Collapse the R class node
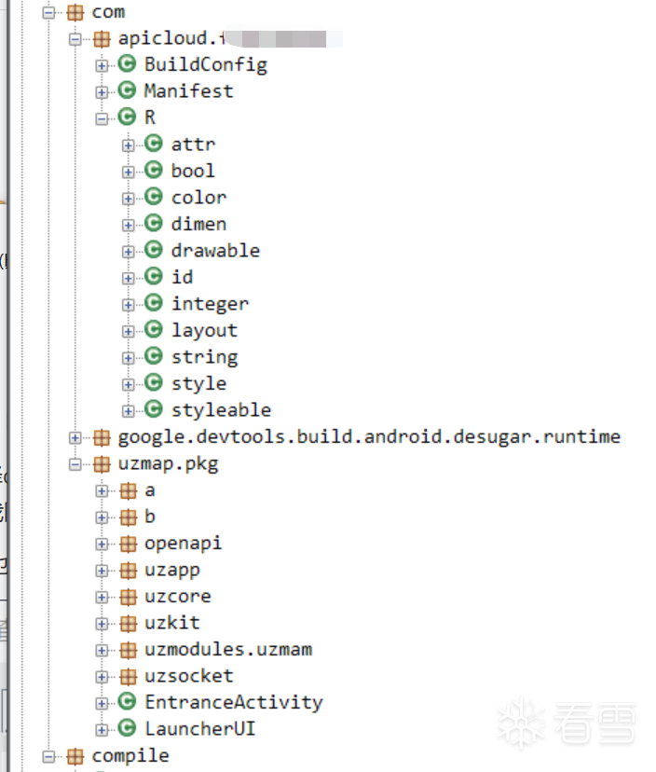 click(x=102, y=118)
